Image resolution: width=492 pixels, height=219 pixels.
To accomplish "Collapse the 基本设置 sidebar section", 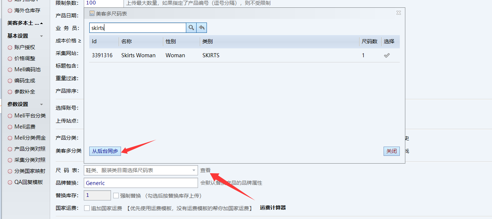I will 41,36.
